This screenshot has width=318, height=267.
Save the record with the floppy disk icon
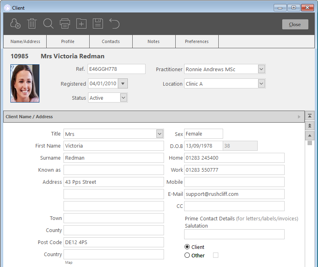pos(98,24)
